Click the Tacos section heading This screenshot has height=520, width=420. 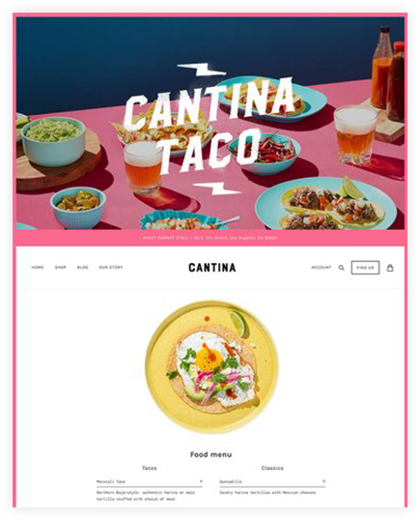150,468
